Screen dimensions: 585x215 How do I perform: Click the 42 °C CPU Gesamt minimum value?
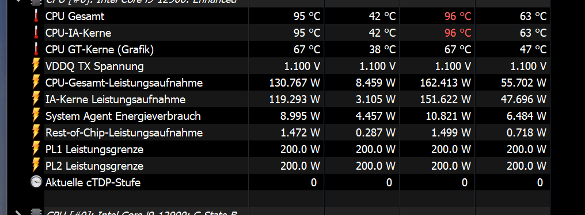click(382, 16)
